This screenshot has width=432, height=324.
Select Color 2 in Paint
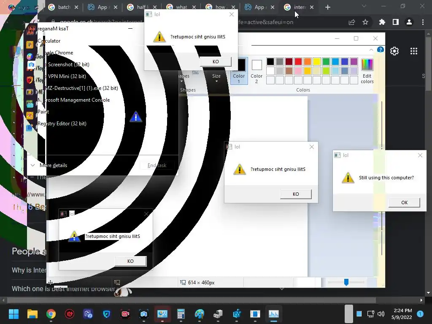(x=256, y=71)
